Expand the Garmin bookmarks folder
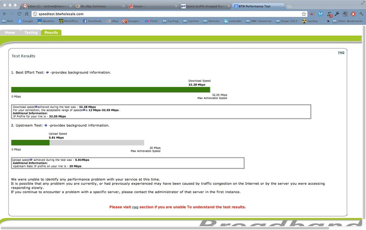Viewport: 366px width, 230px height. [x=191, y=21]
